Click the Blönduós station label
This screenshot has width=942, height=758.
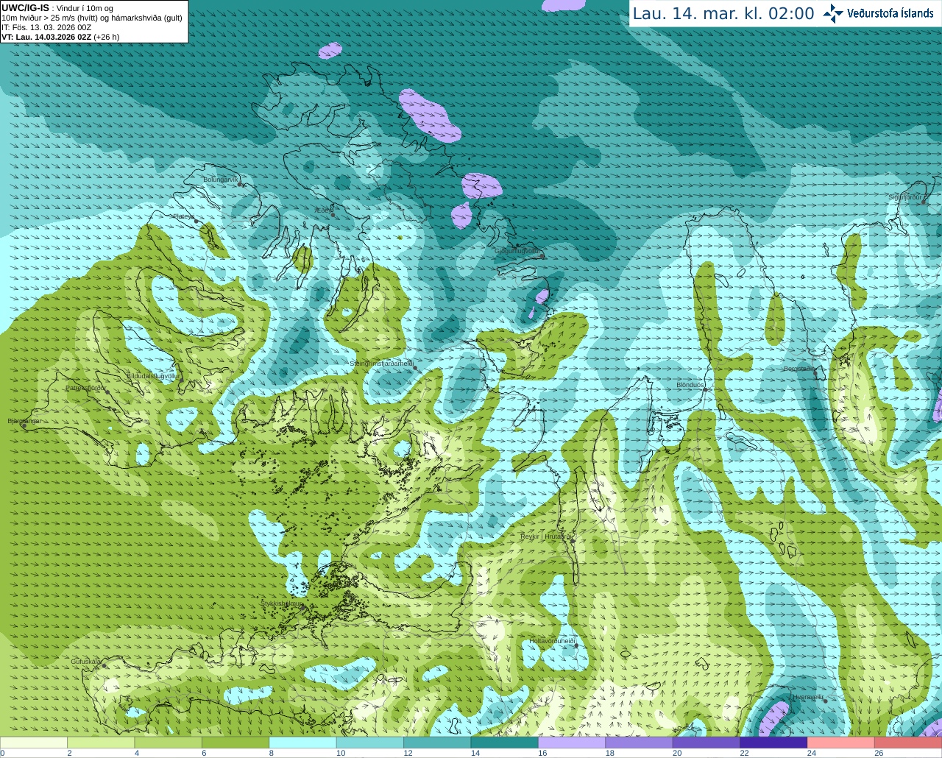pyautogui.click(x=690, y=385)
